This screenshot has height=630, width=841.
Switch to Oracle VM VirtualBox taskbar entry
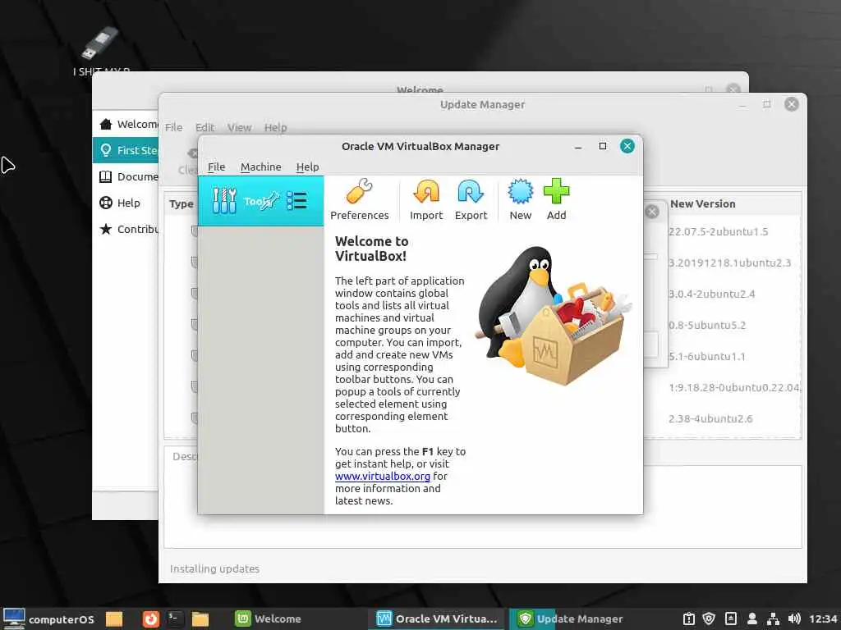coord(437,619)
